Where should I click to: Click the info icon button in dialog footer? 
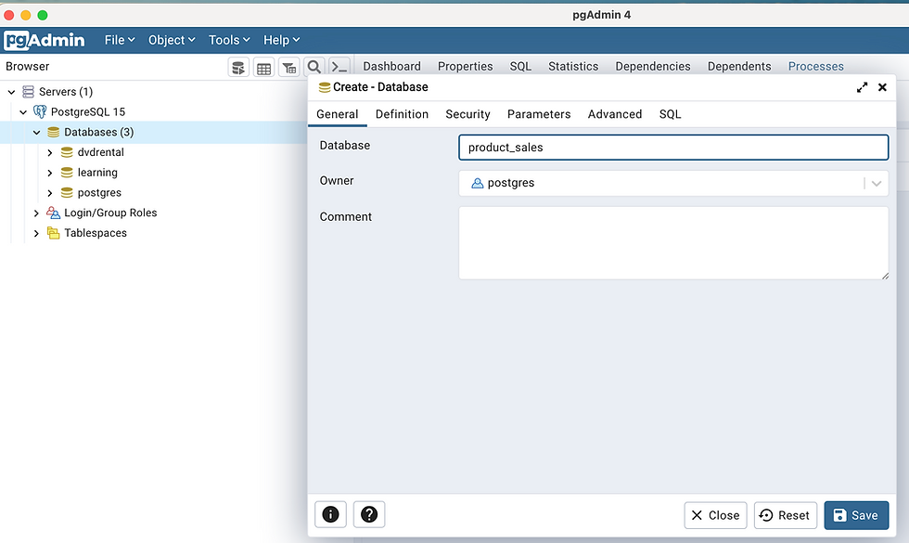click(330, 514)
